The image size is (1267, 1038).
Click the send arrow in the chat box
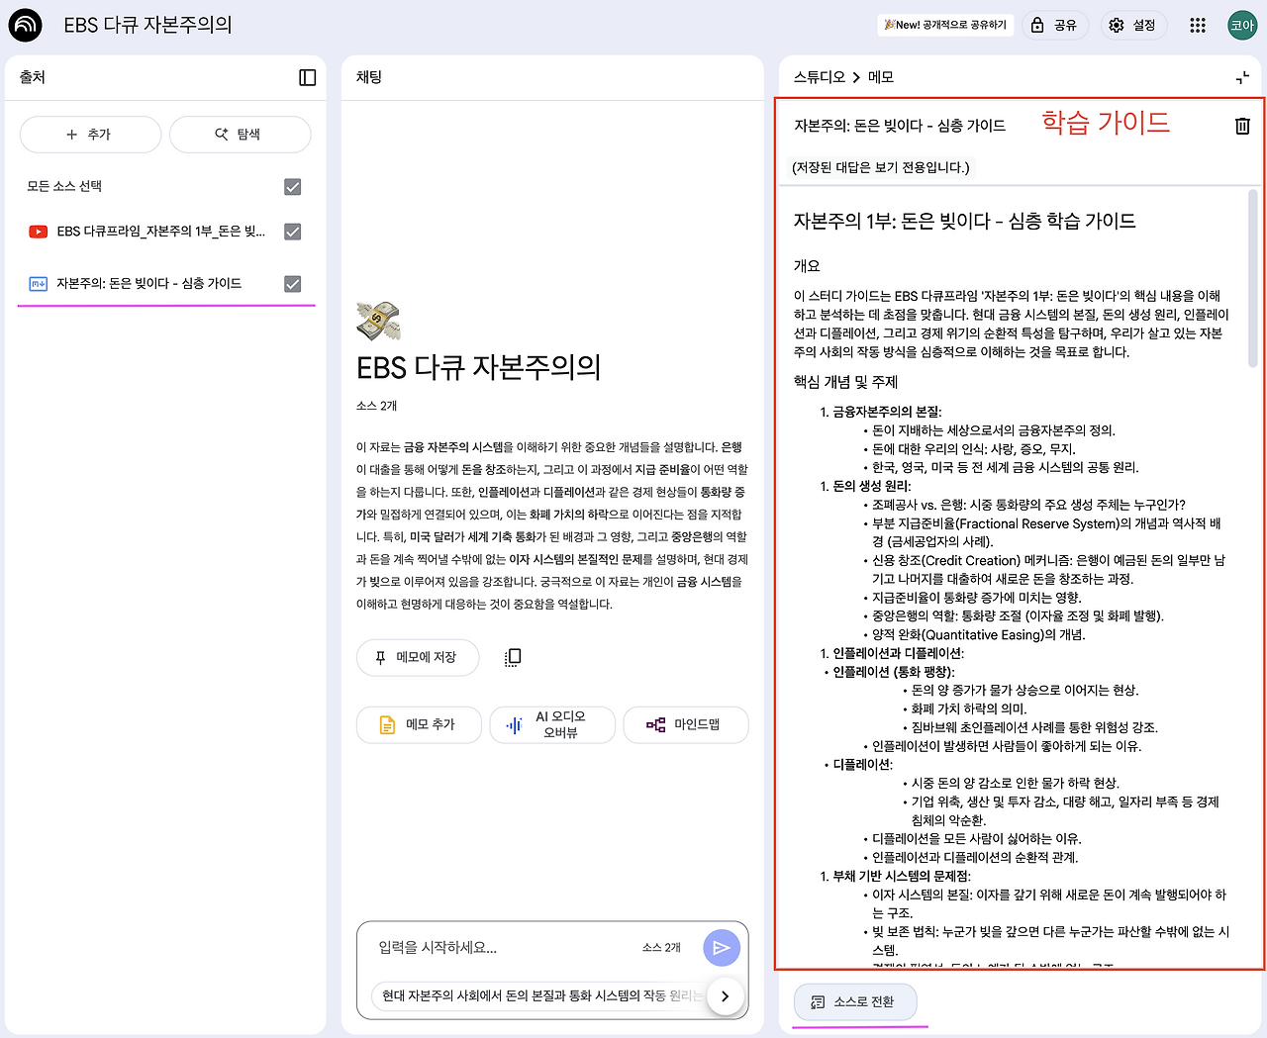[x=722, y=947]
